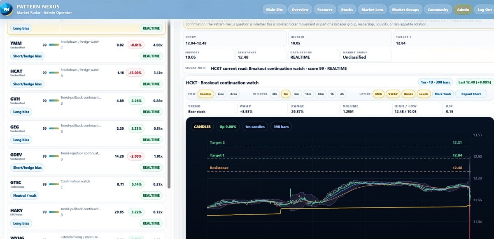Image resolution: width=494 pixels, height=239 pixels.
Task: Select the 5m interval
Action: tap(296, 94)
